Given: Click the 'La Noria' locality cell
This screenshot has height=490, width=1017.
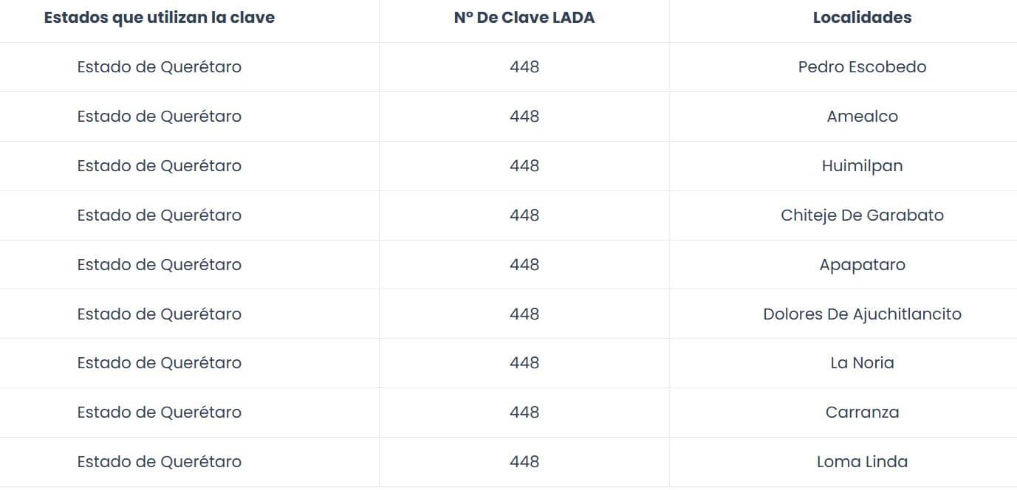Looking at the screenshot, I should coord(862,363).
